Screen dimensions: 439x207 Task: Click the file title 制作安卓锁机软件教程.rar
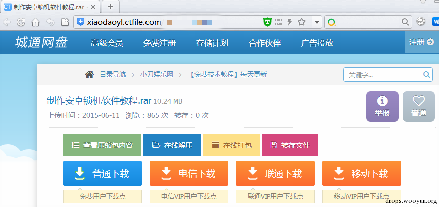click(x=99, y=101)
